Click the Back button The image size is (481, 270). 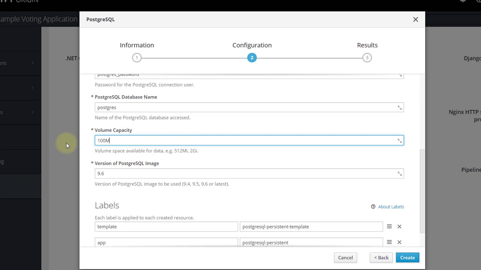coord(381,258)
